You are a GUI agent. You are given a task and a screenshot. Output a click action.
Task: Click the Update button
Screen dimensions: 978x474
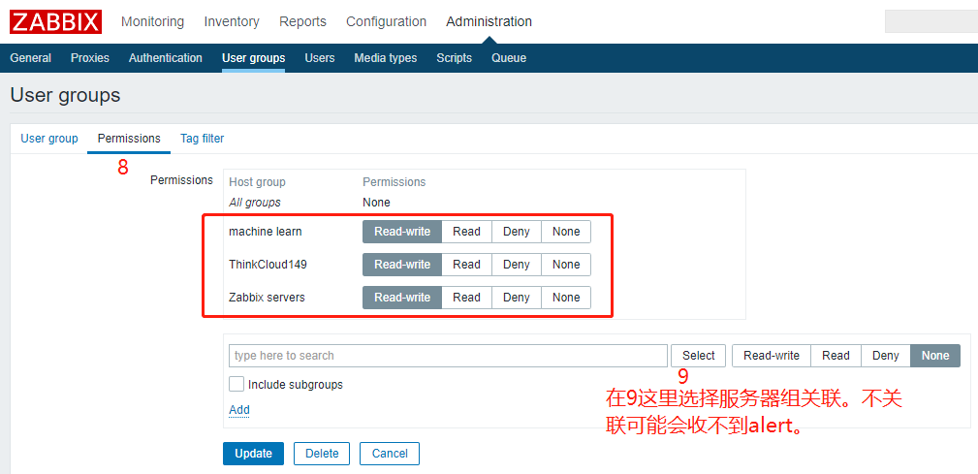pos(253,454)
